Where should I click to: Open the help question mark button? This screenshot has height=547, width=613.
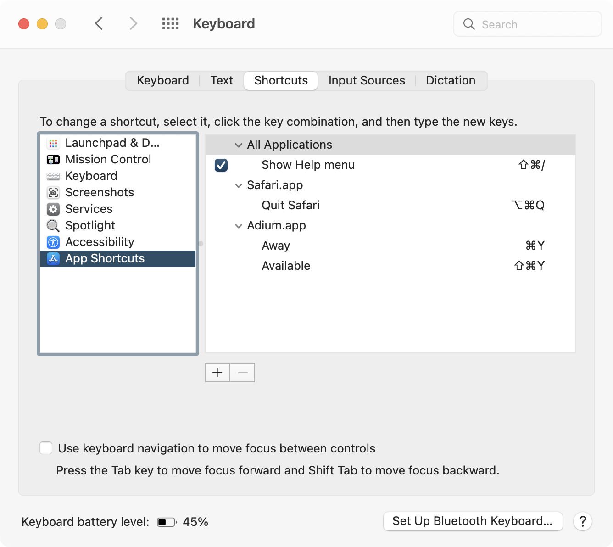tap(583, 521)
